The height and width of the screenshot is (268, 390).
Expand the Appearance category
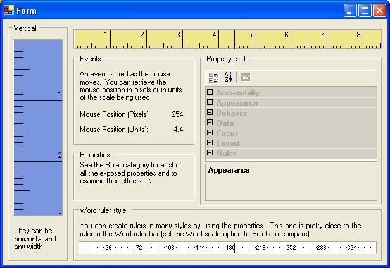point(210,102)
